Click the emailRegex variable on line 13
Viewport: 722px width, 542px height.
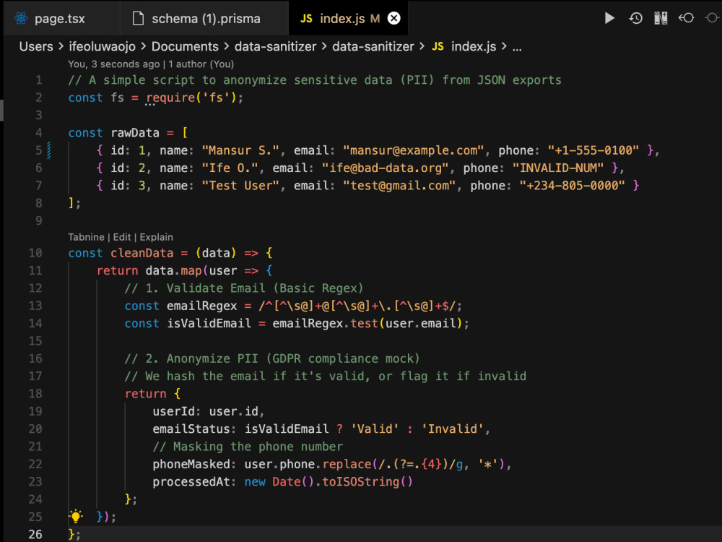pyautogui.click(x=201, y=306)
